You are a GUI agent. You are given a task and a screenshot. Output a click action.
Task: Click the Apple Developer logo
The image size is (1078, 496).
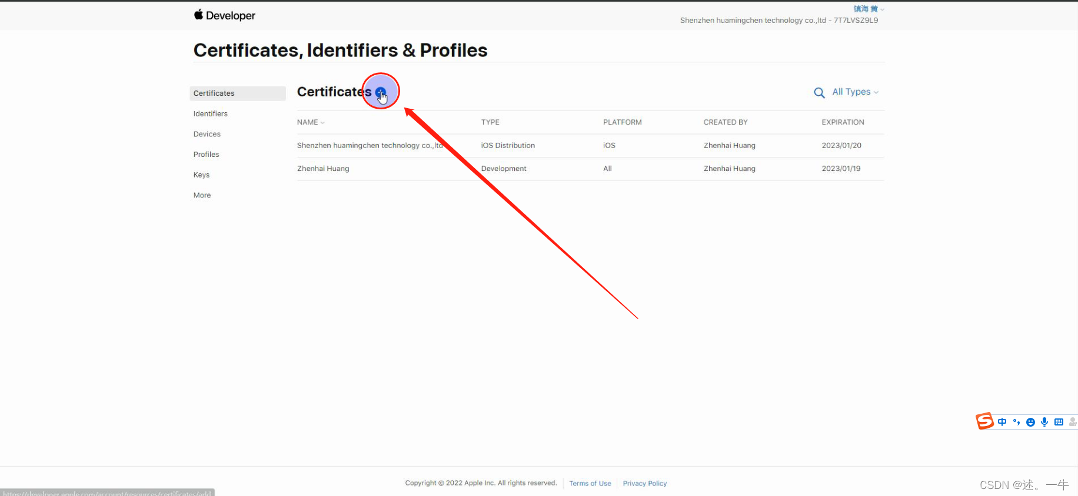(224, 15)
